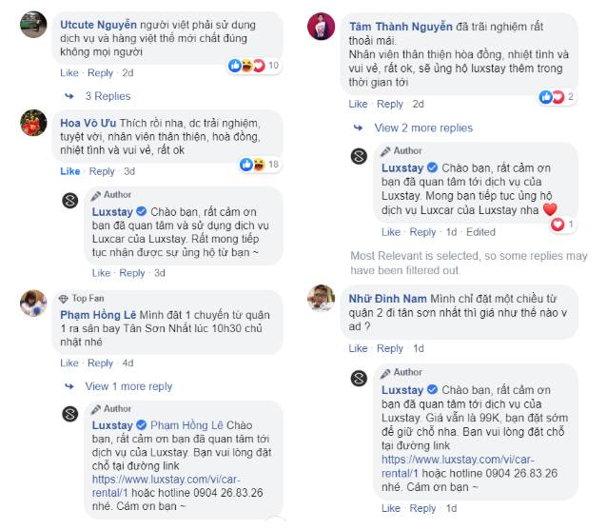
Task: Click Phạm Hồng Lê's profile avatar
Action: pyautogui.click(x=34, y=303)
